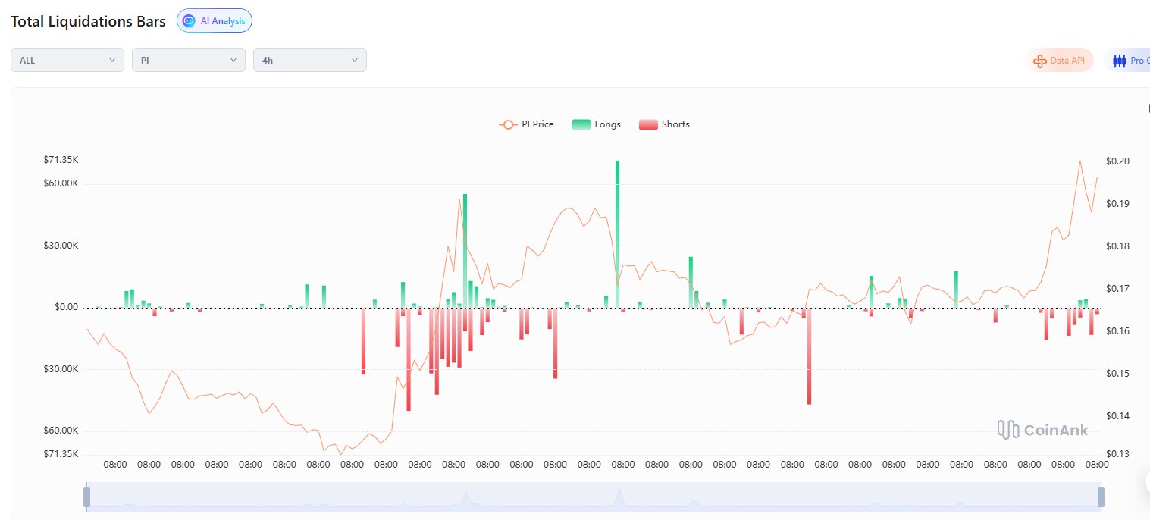
Task: Click the right zoom slider handle
Action: (x=1101, y=497)
